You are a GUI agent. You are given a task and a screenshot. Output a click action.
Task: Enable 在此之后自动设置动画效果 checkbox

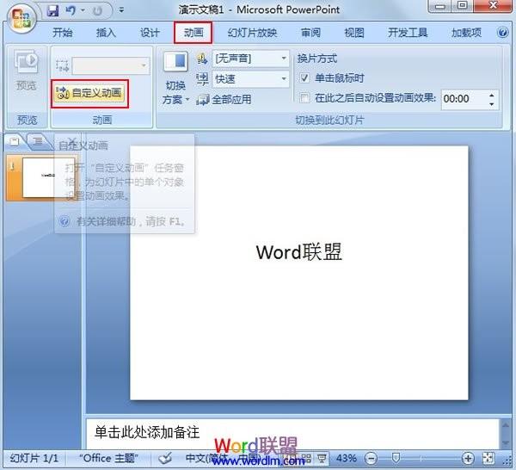(x=304, y=98)
